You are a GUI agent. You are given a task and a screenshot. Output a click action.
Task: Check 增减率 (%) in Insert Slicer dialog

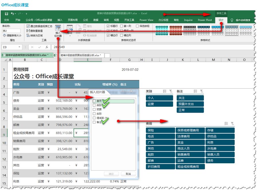(94, 118)
